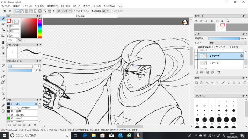Open settings gear for the ペン brush
Image resolution: width=248 pixels, height=139 pixels.
click(x=36, y=104)
